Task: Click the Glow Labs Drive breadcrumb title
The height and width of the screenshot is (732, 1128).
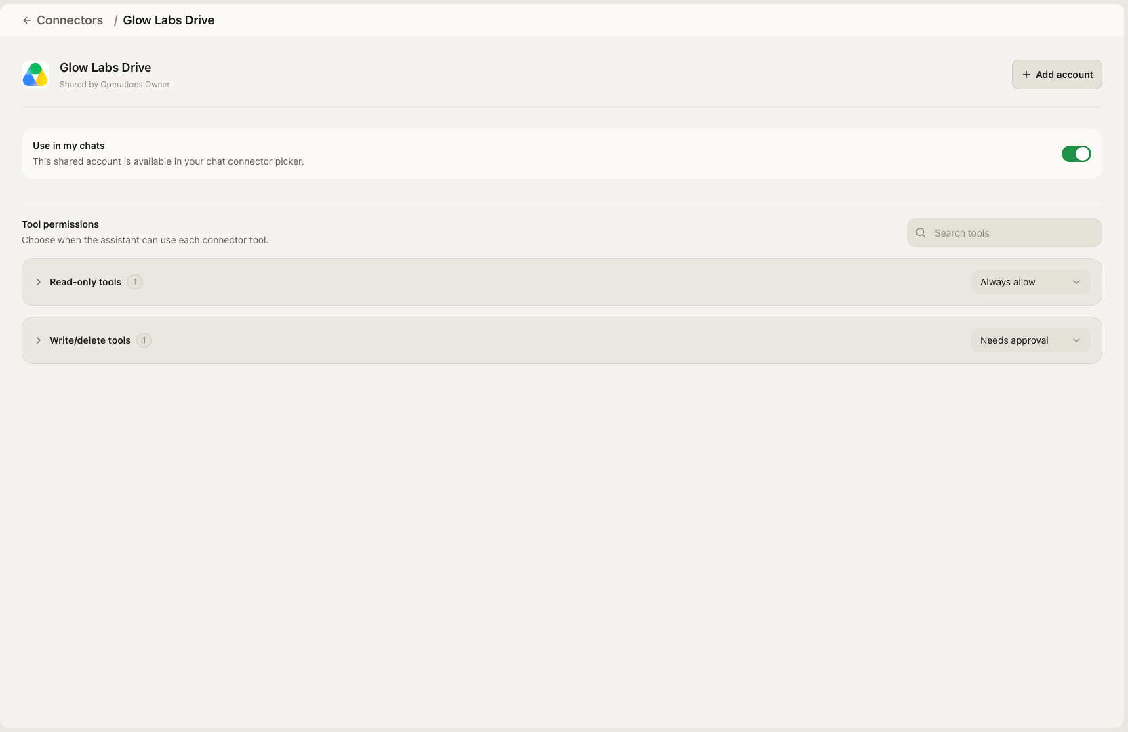Action: point(169,20)
